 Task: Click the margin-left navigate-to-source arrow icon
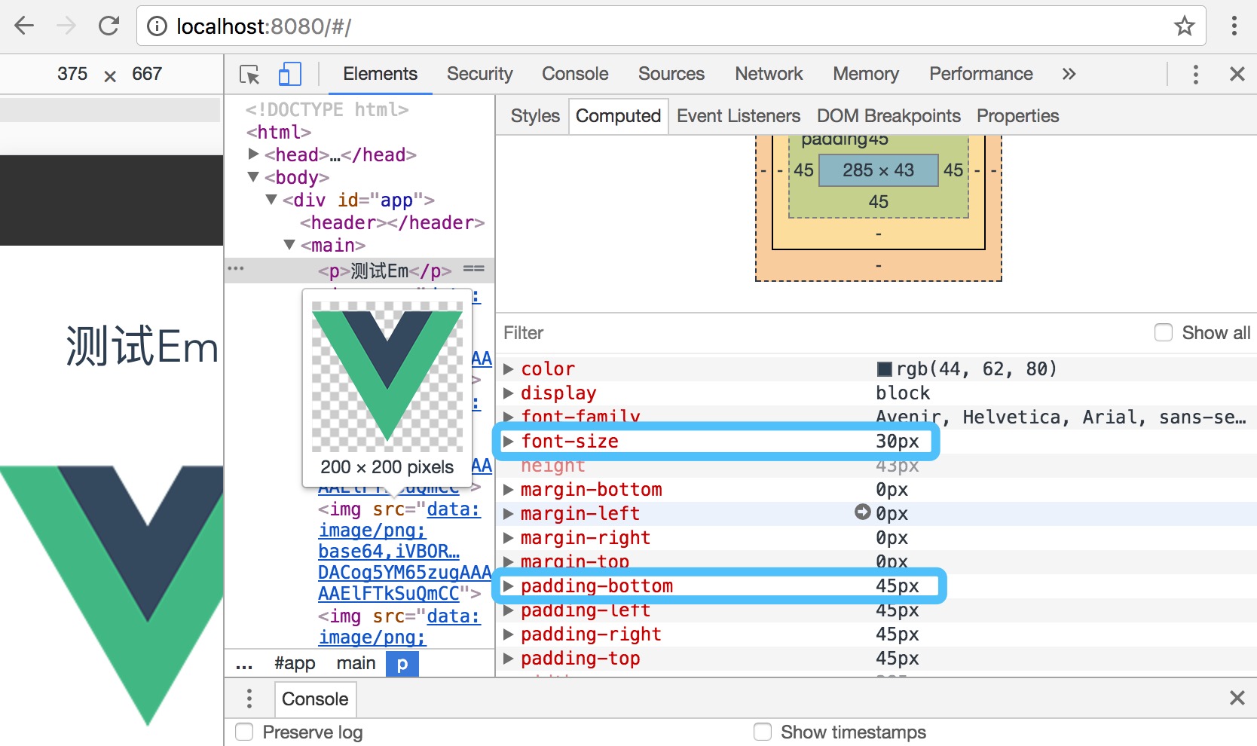(862, 512)
